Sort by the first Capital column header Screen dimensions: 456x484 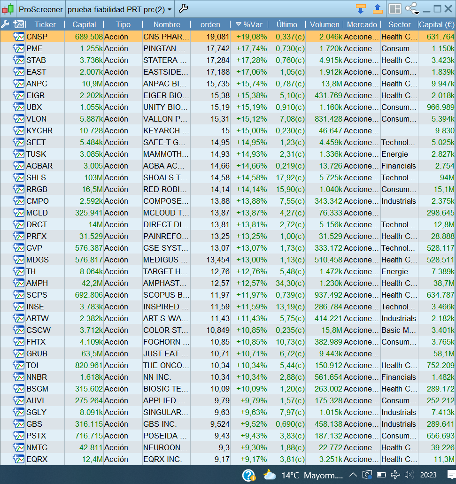coord(84,24)
